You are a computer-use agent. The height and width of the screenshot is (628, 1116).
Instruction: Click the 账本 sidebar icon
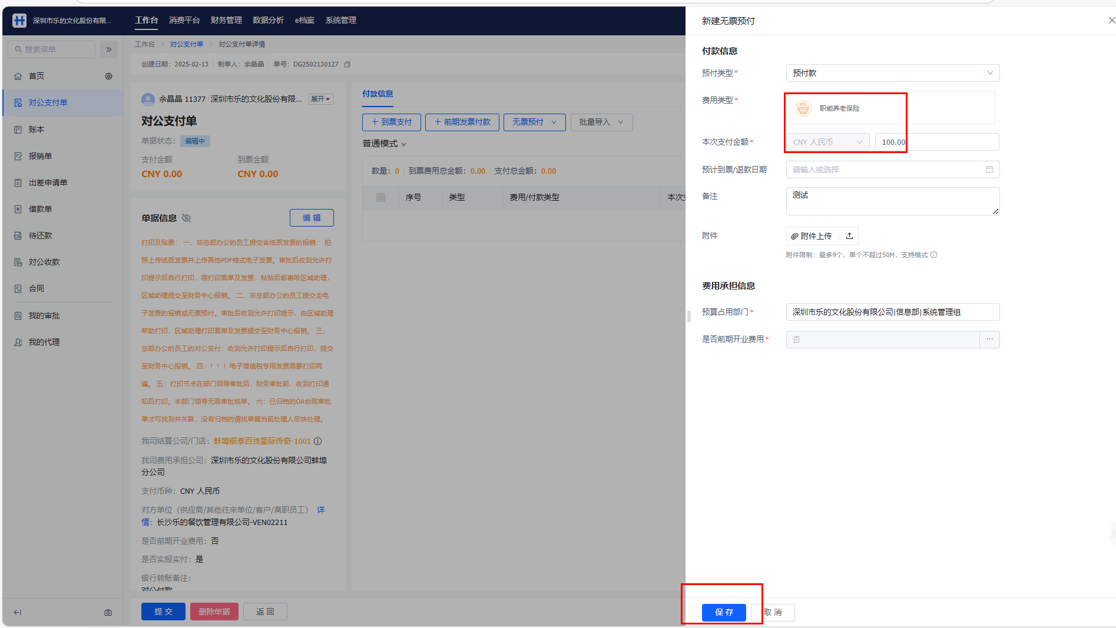point(18,129)
